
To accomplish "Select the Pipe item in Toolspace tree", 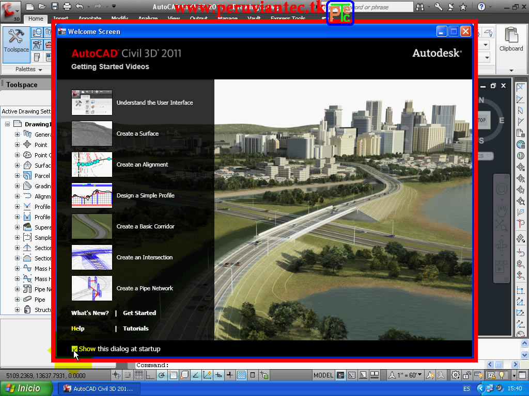I will [x=40, y=300].
